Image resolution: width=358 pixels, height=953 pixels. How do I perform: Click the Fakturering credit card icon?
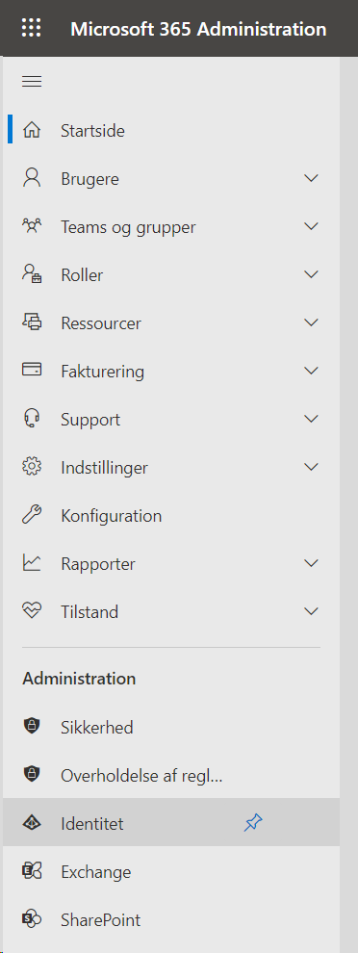32,371
